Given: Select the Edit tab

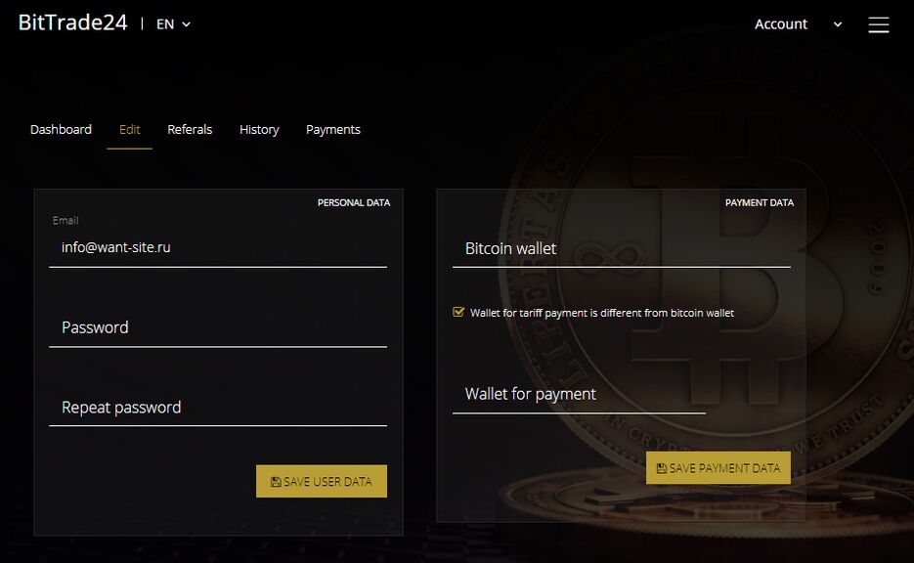Looking at the screenshot, I should click(129, 129).
